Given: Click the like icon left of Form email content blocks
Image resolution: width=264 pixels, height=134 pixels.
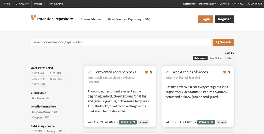Looking at the screenshot, I should (90, 72).
